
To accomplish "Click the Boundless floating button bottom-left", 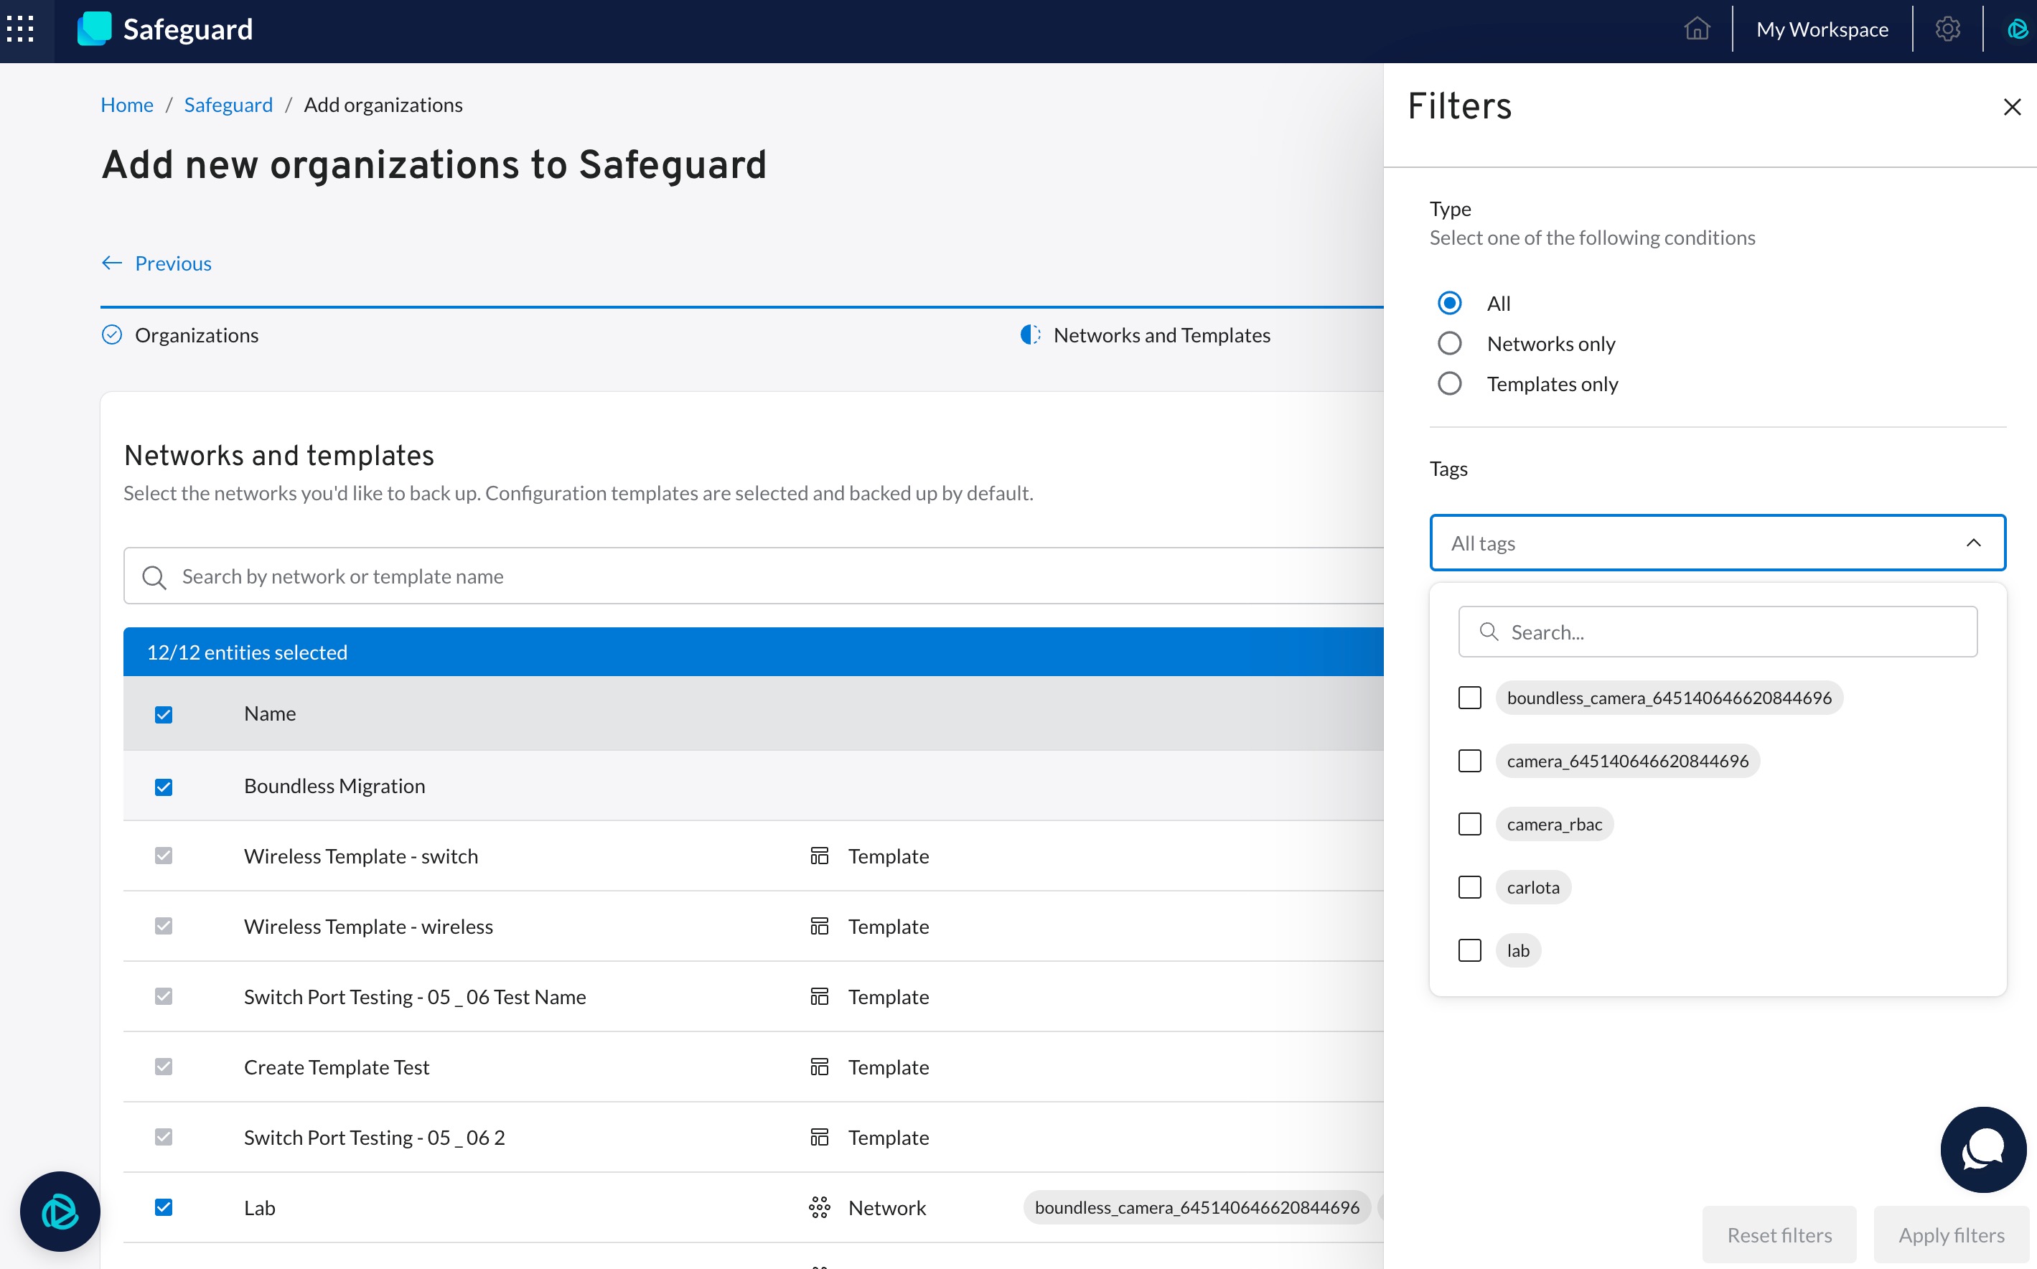I will (60, 1211).
